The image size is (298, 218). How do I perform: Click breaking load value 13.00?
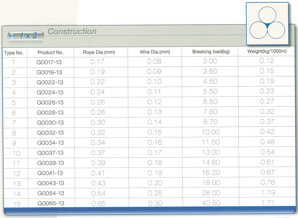coord(211,152)
